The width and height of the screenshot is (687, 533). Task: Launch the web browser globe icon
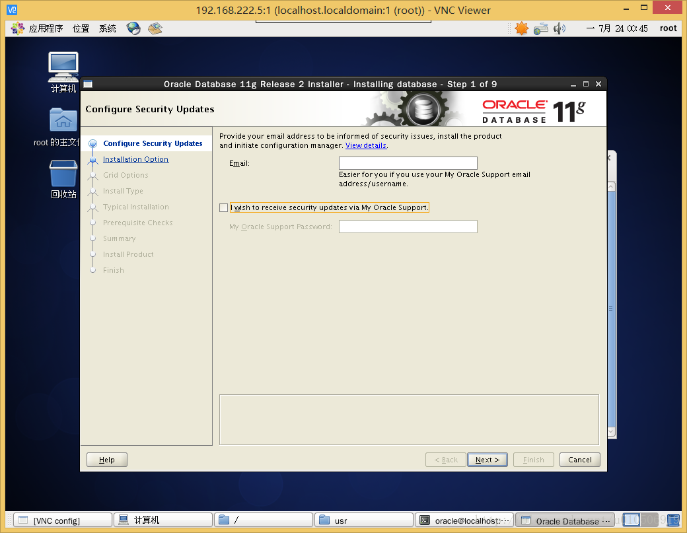click(x=133, y=28)
